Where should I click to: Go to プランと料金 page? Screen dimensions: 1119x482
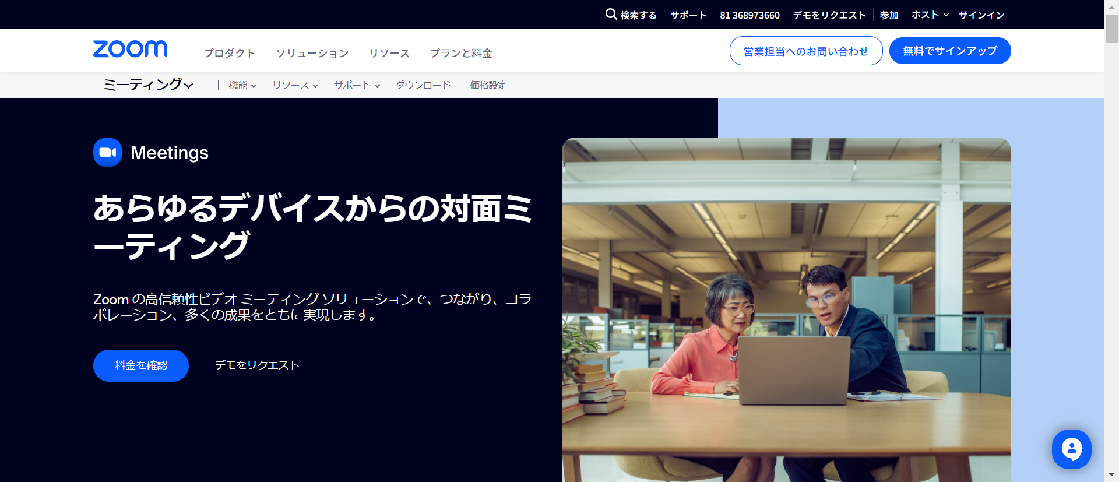461,53
